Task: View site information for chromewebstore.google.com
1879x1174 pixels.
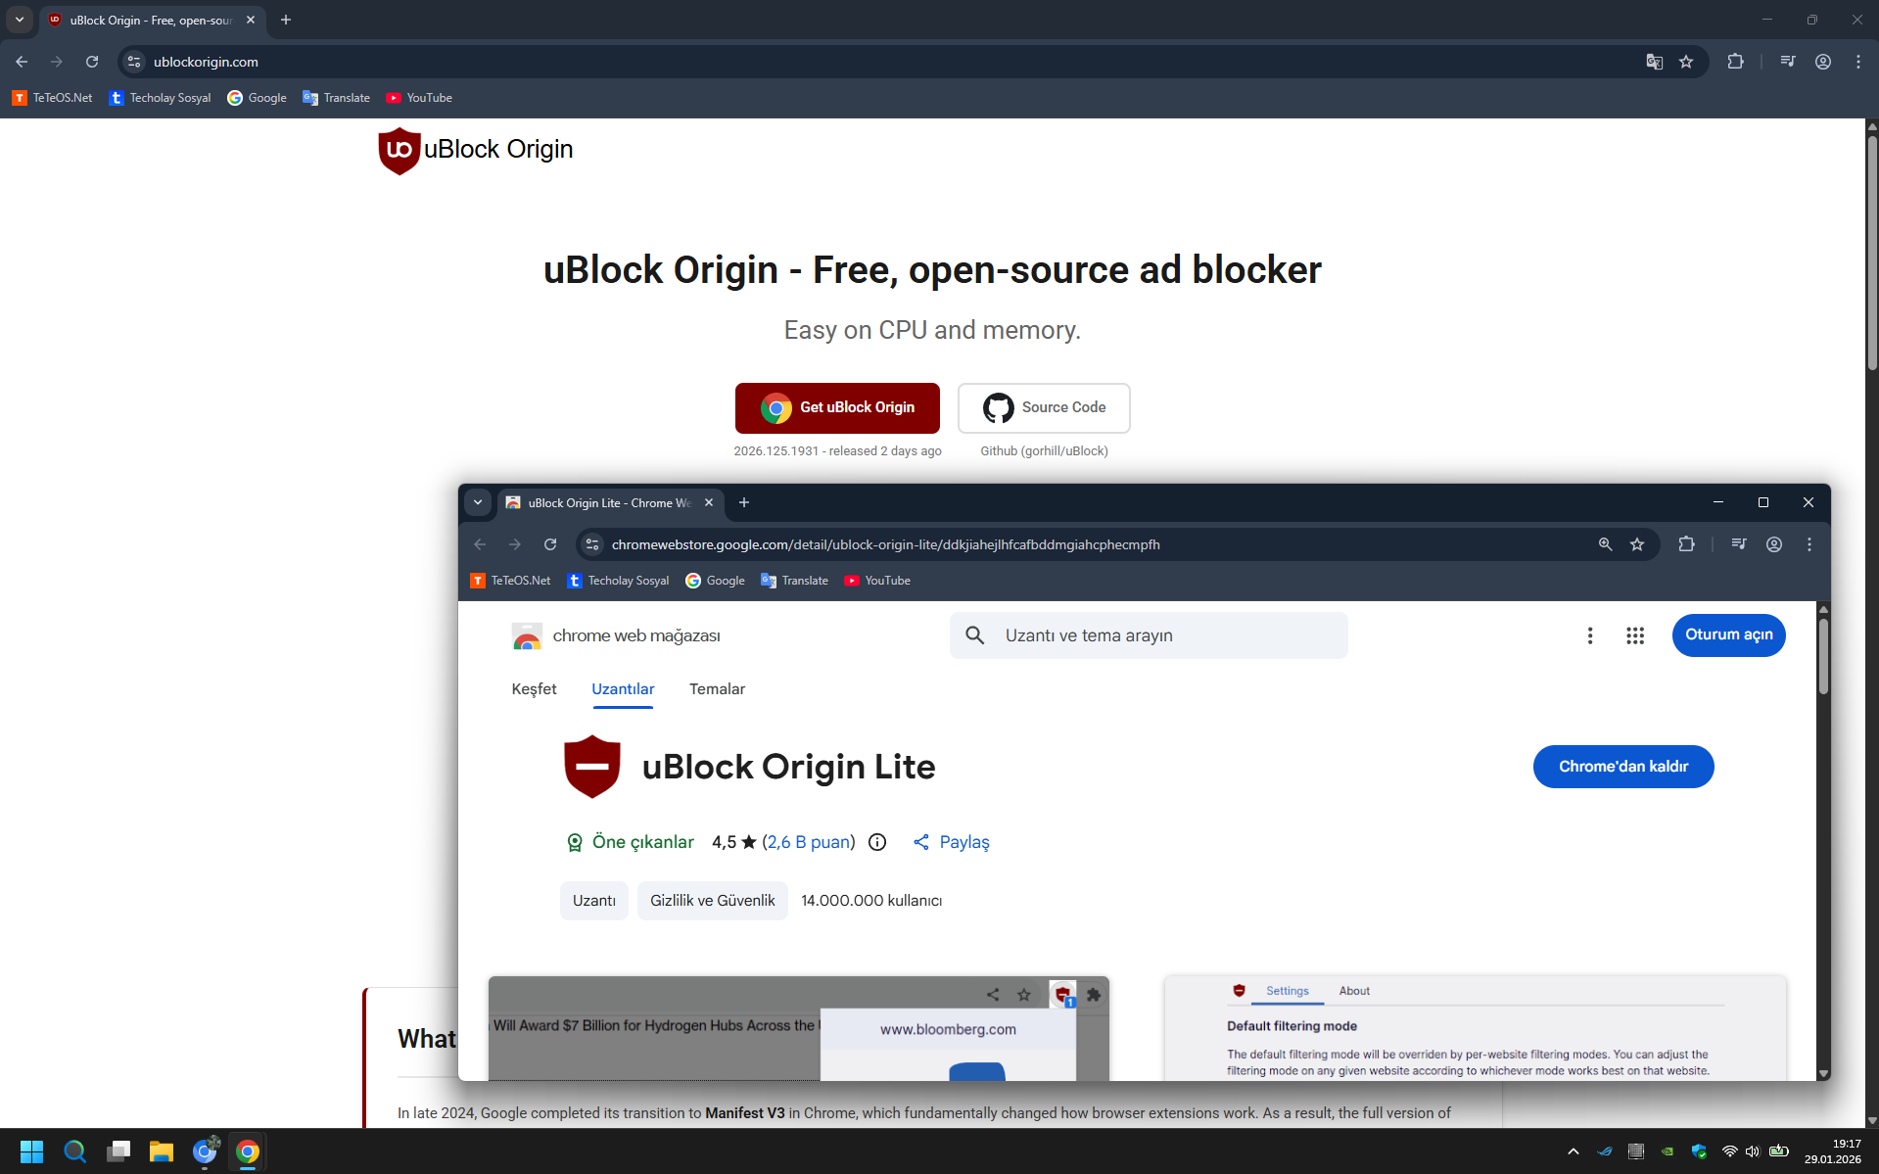Action: click(592, 544)
